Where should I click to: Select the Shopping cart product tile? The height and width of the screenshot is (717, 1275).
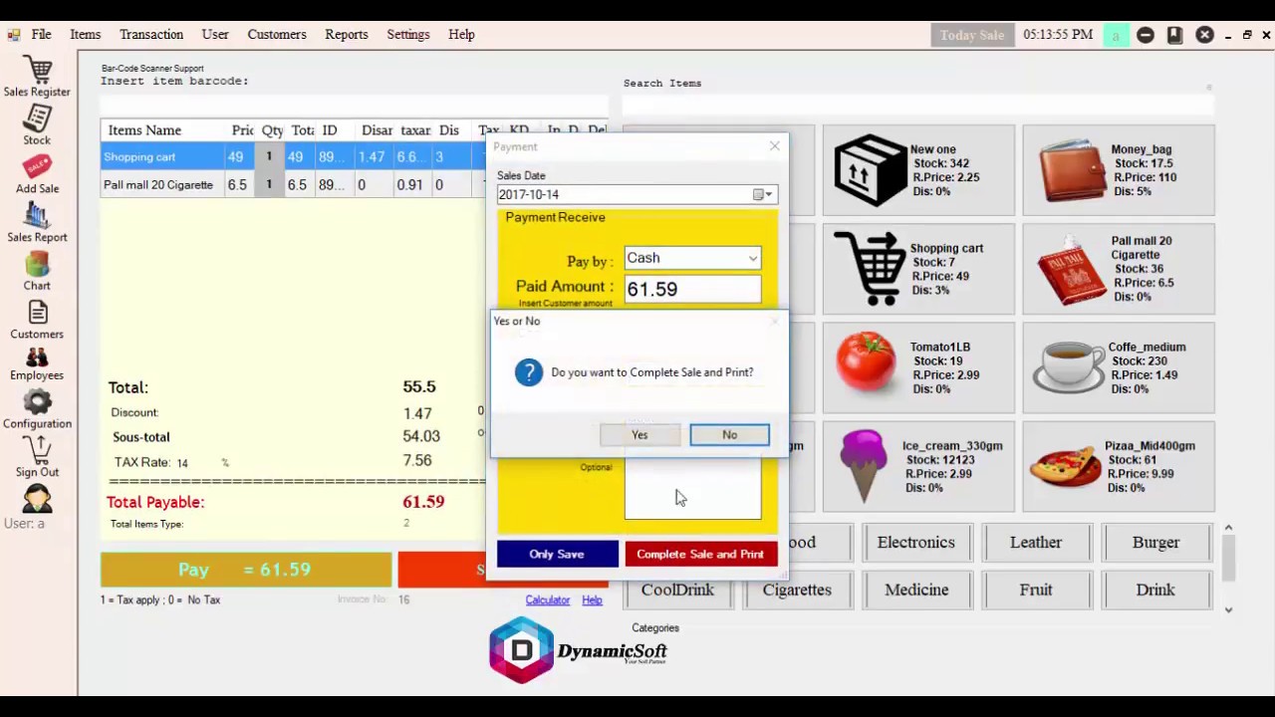pos(916,269)
